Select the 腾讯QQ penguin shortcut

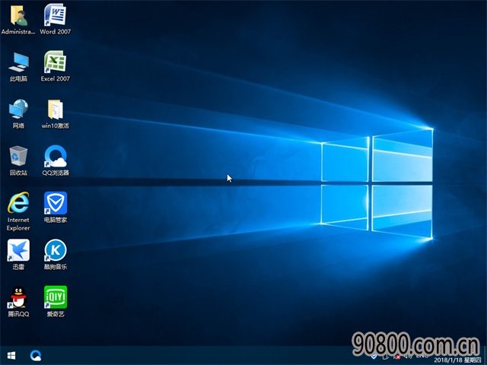pos(18,302)
